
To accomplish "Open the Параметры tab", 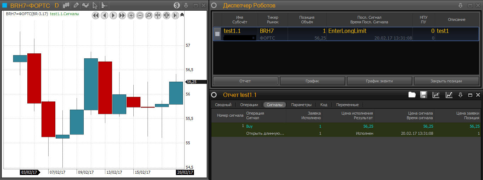I will click(301, 105).
